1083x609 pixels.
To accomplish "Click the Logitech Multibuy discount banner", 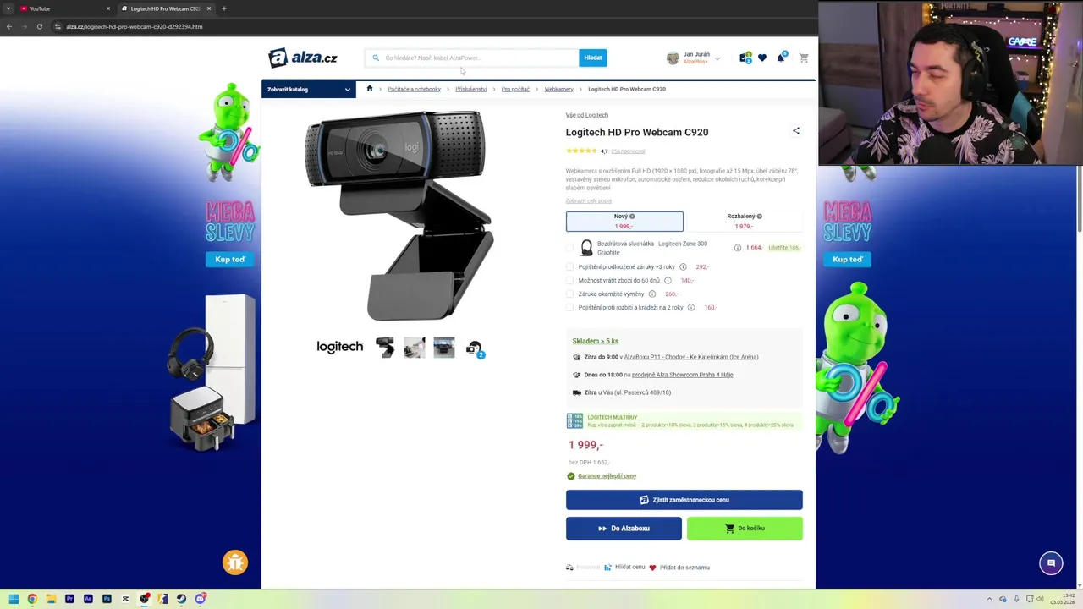I will click(684, 421).
